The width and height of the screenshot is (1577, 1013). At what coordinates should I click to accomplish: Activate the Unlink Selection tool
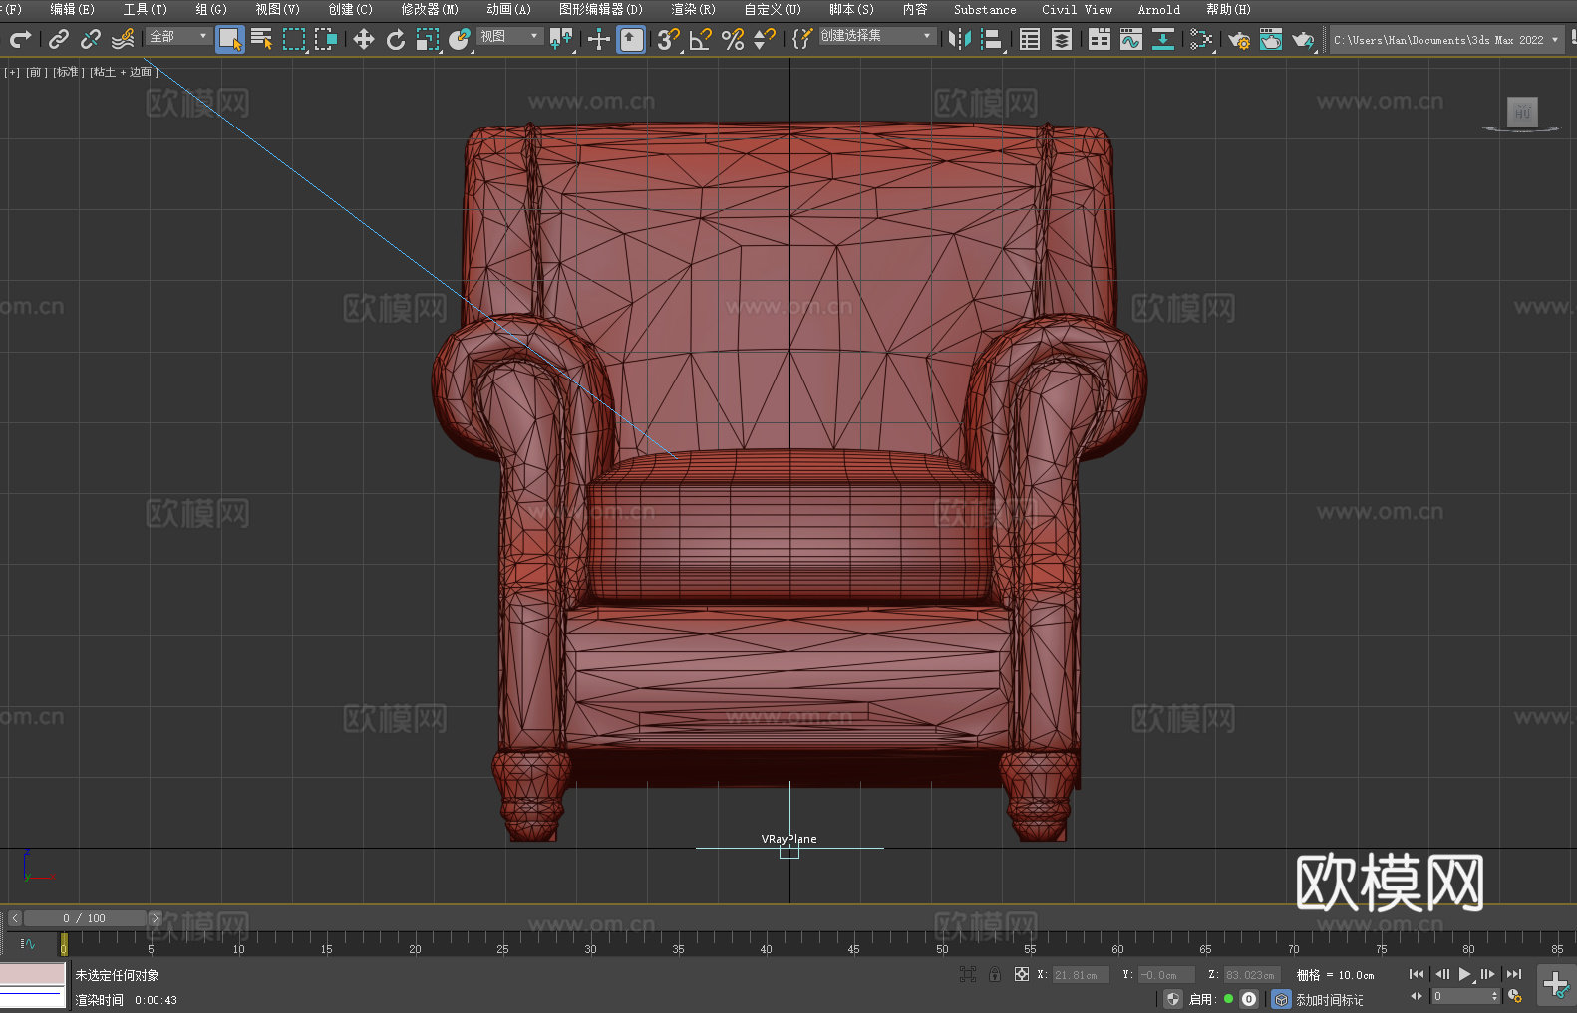pos(91,39)
